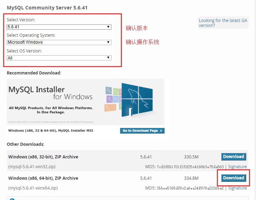
Task: Download the Windows 32-bit ZIP Archive
Action: coord(234,157)
